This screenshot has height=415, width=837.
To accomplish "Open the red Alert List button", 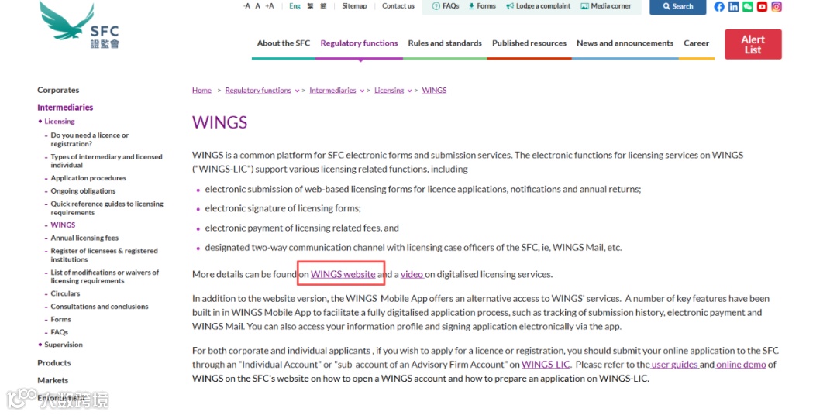I will click(x=753, y=44).
